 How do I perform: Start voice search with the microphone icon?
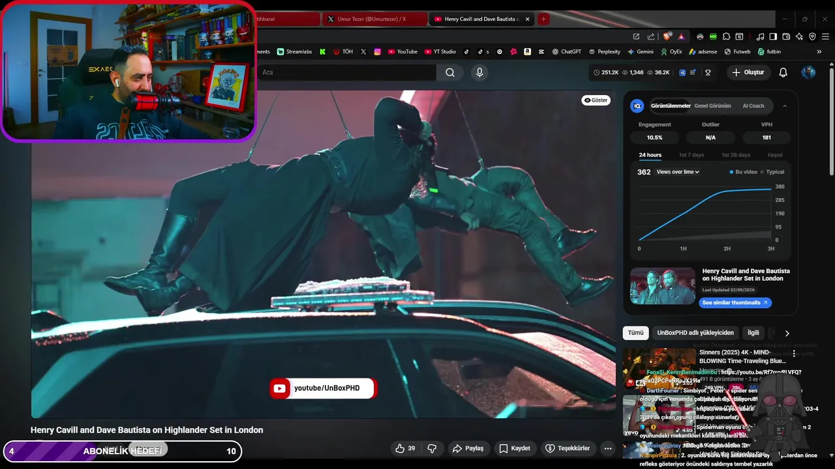coord(479,72)
